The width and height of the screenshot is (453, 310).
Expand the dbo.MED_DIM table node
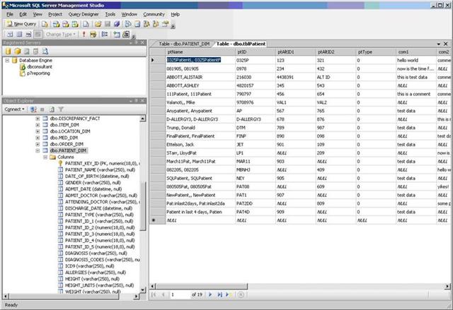click(38, 138)
